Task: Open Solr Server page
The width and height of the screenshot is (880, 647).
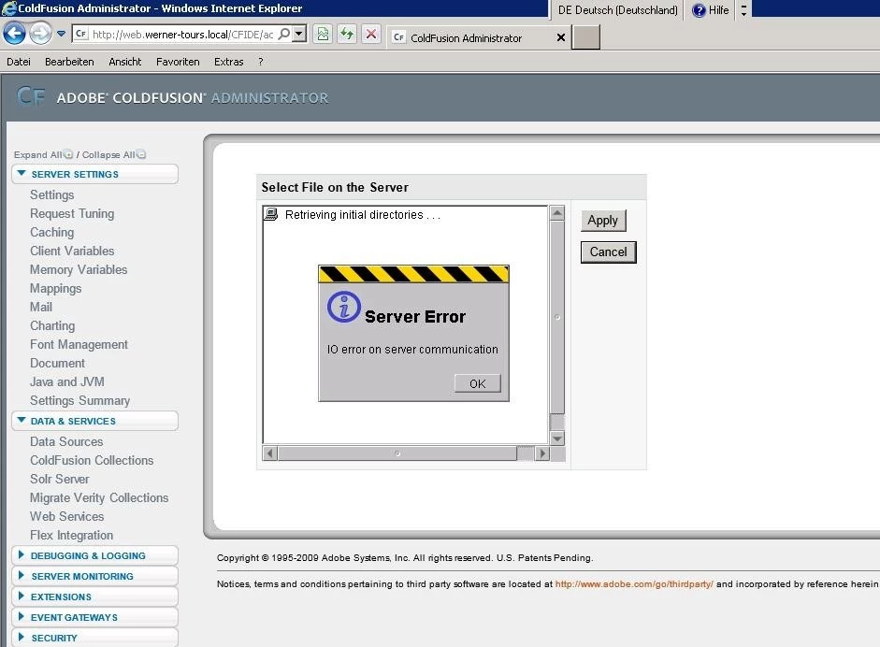Action: [x=60, y=480]
